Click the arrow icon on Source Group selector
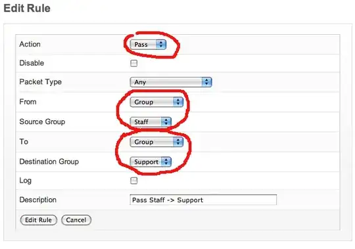Viewport: 355px width, 249px height. [x=166, y=122]
